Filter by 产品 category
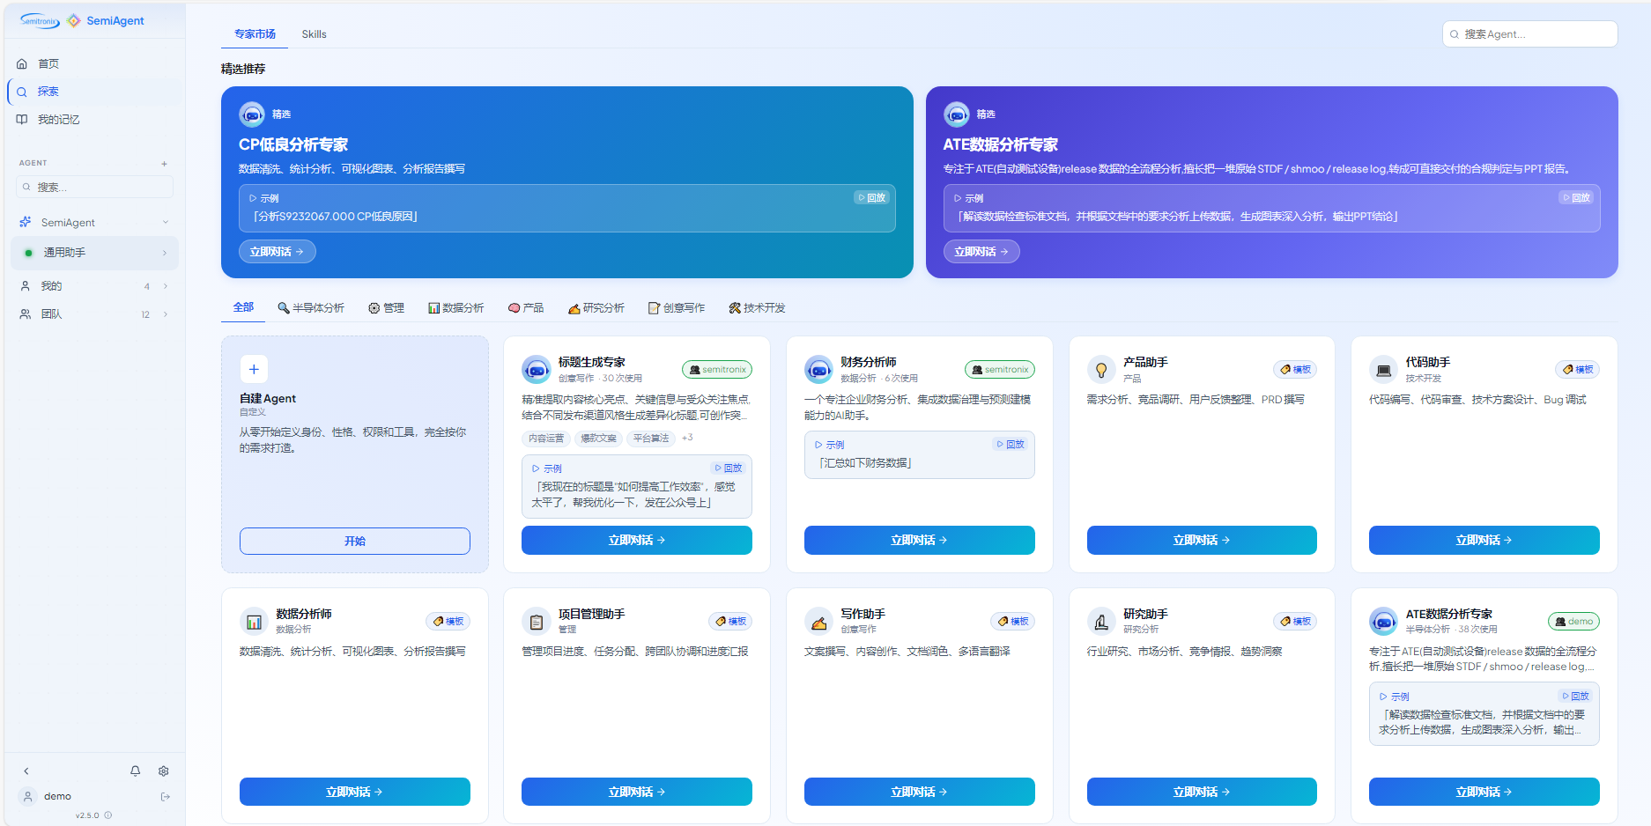 click(526, 308)
